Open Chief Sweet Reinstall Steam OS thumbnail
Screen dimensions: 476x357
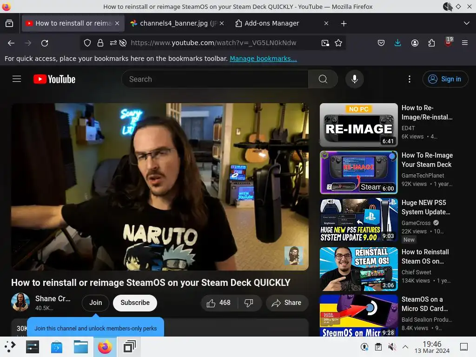pyautogui.click(x=358, y=269)
